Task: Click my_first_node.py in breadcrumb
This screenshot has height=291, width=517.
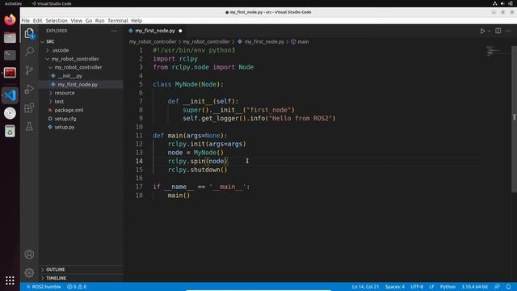Action: 264,42
